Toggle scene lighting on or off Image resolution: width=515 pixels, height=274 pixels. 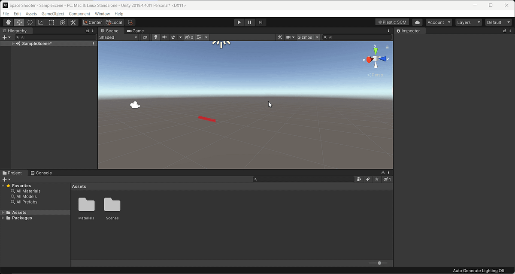pyautogui.click(x=155, y=37)
